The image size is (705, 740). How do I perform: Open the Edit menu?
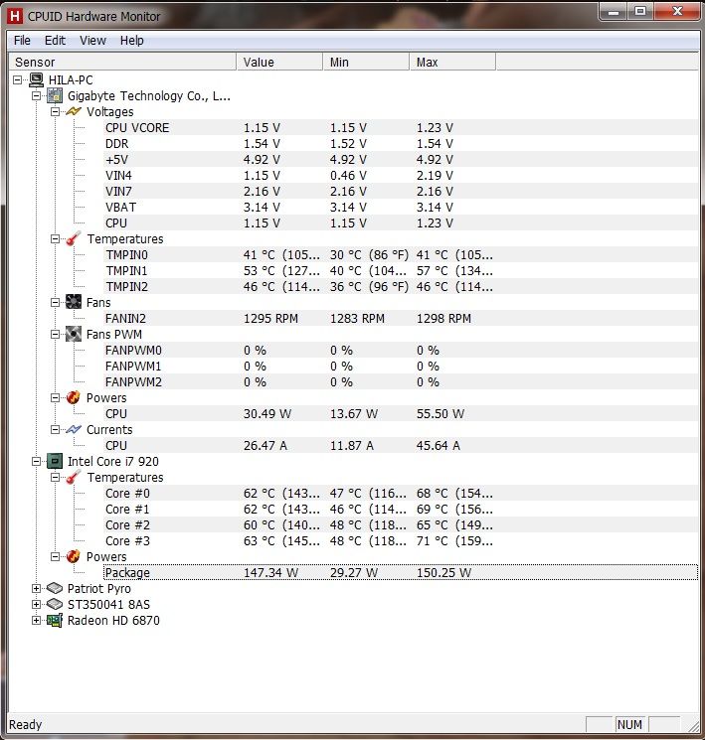click(55, 41)
